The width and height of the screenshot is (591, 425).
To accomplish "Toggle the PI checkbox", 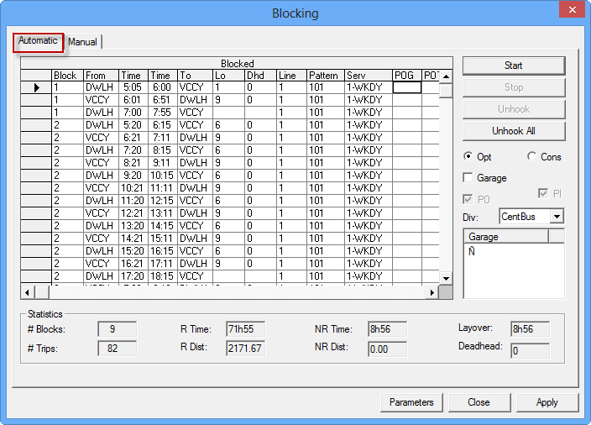I will (x=543, y=193).
